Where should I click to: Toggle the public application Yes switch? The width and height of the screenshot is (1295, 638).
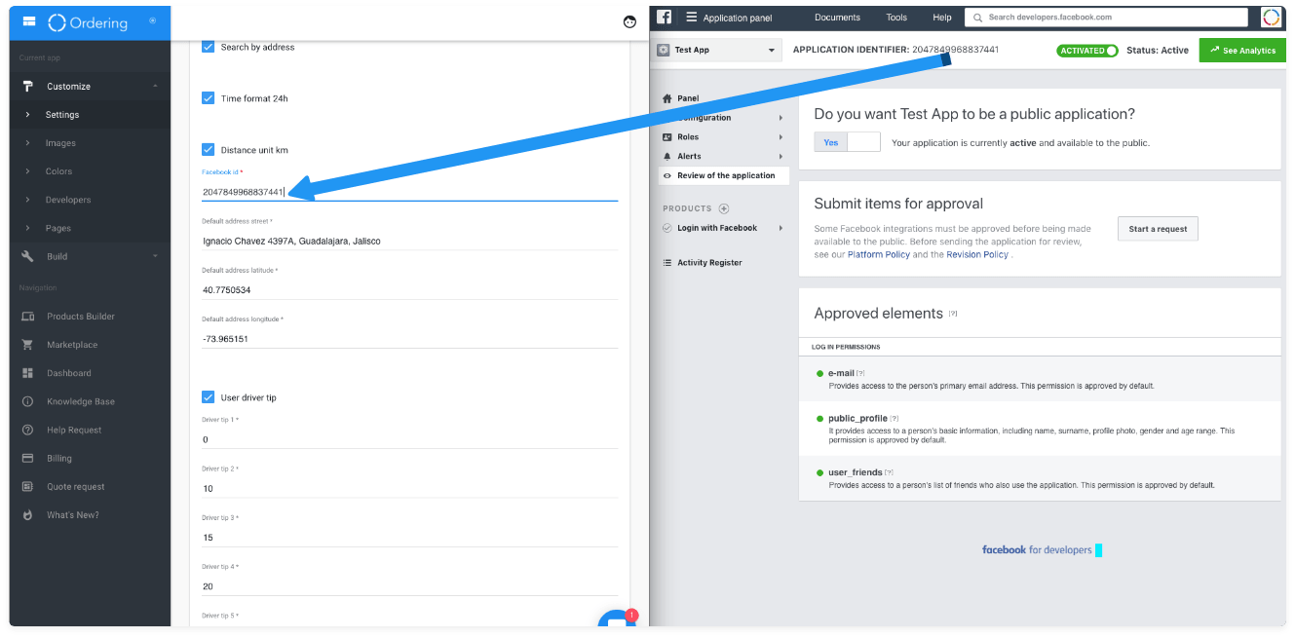(847, 142)
